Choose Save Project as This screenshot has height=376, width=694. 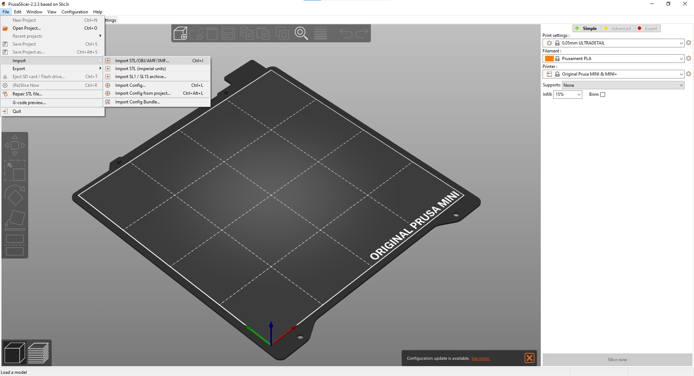point(52,52)
